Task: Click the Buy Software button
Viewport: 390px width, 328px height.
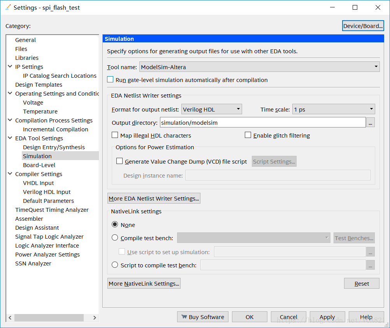Action: [203, 317]
